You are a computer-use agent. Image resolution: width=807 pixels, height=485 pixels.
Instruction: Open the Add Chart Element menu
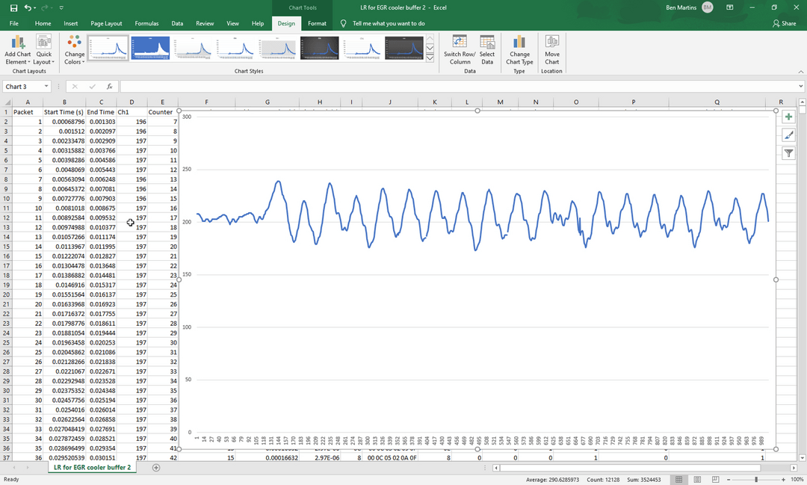coord(17,50)
